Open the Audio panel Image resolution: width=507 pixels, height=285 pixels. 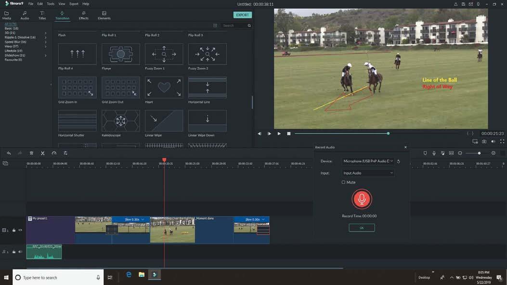25,15
